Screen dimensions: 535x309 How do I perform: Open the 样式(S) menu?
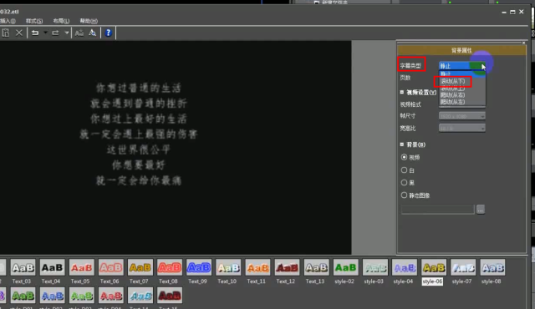tap(34, 21)
